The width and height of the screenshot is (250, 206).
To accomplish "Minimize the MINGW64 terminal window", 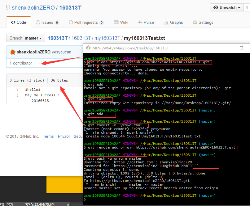I will (227, 48).
